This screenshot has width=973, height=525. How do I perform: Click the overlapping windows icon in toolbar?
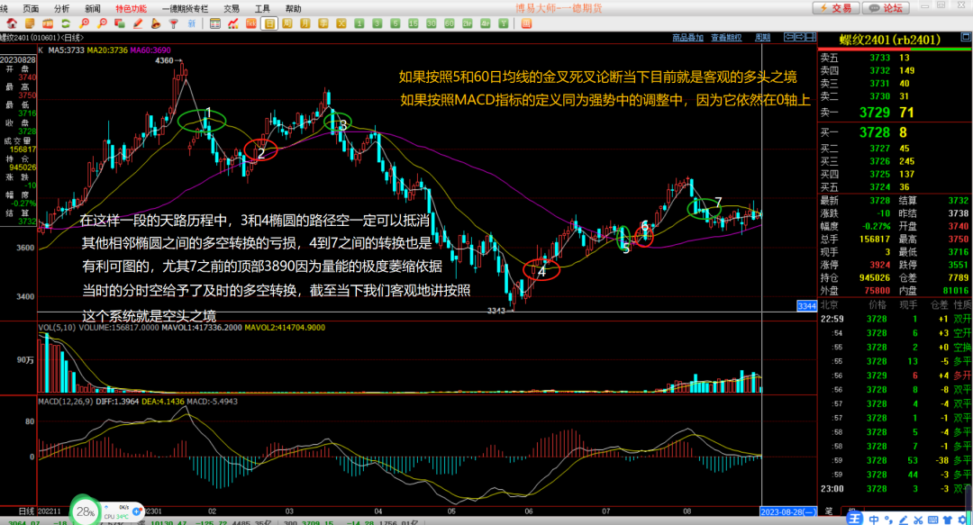[x=120, y=23]
